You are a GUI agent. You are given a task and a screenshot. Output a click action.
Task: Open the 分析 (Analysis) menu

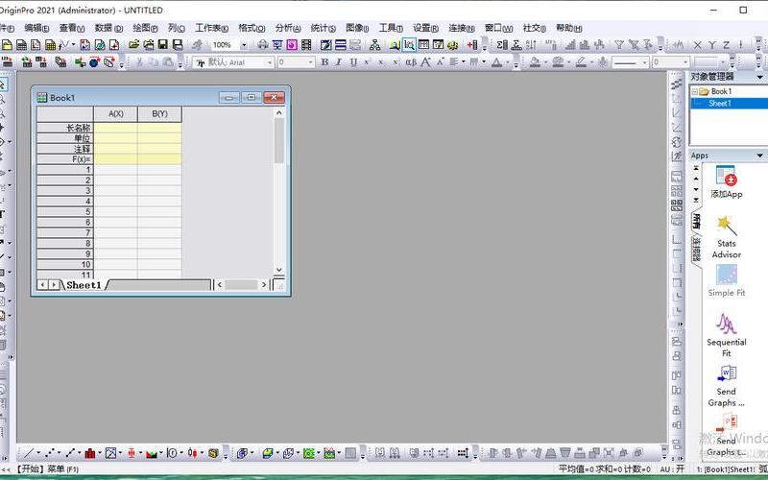pos(288,29)
